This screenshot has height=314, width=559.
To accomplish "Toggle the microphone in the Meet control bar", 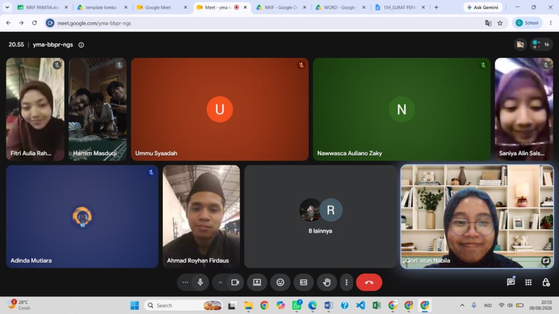I will pos(200,282).
